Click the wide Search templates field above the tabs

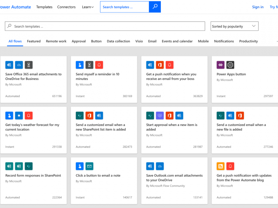tap(105, 26)
